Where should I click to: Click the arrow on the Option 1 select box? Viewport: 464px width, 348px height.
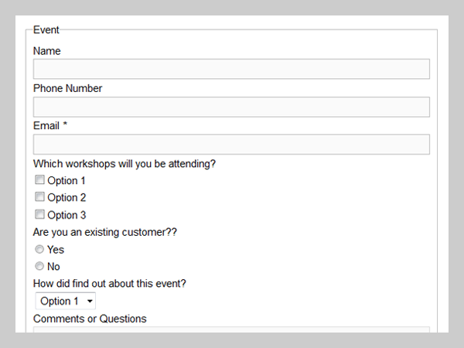click(x=90, y=302)
